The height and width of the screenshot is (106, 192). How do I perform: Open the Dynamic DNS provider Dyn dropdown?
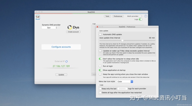[50, 28]
